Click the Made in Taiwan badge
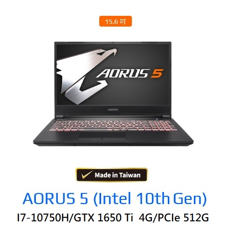The image size is (233, 233). point(112,175)
